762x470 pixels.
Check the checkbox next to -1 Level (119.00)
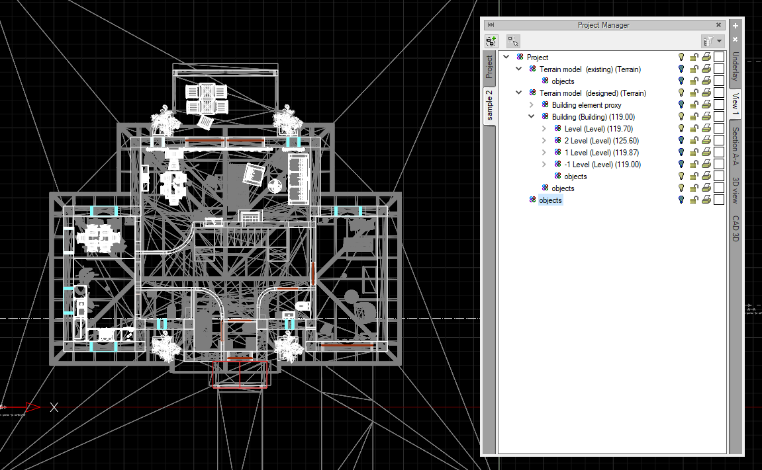click(718, 164)
